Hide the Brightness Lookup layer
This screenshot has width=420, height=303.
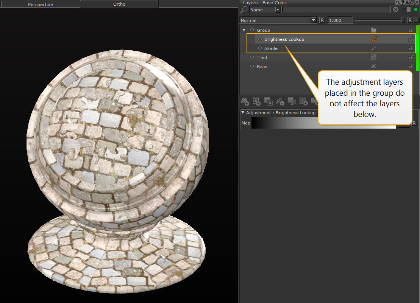point(260,39)
